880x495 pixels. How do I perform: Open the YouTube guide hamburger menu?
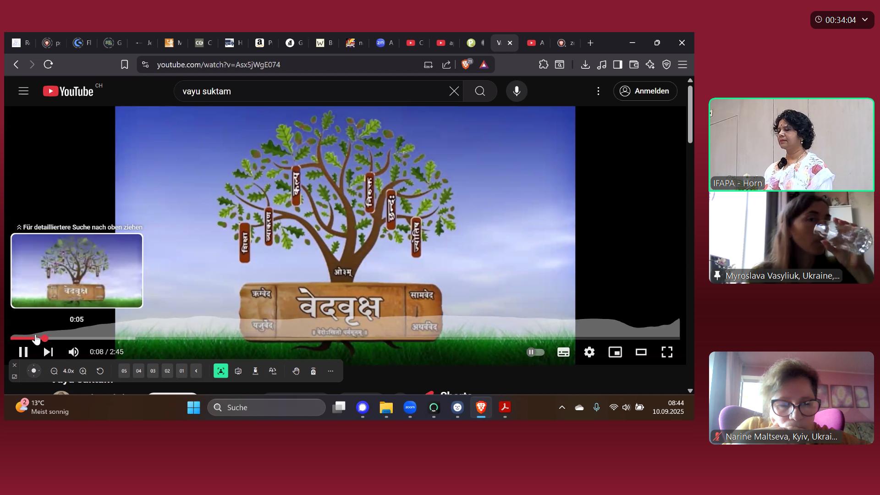point(23,91)
